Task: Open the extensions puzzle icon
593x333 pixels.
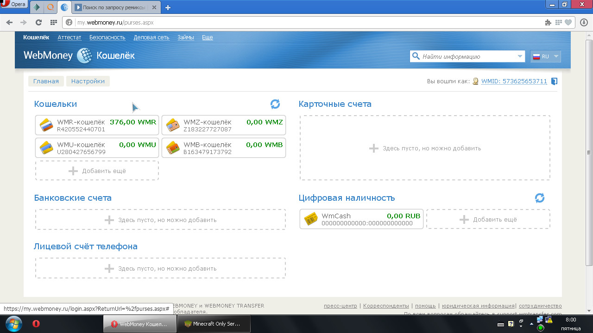Action: (549, 22)
